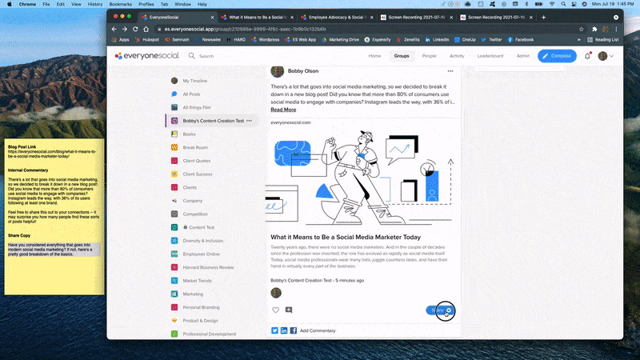Image resolution: width=640 pixels, height=360 pixels.
Task: Open the My Timeline sidebar item
Action: coord(194,81)
